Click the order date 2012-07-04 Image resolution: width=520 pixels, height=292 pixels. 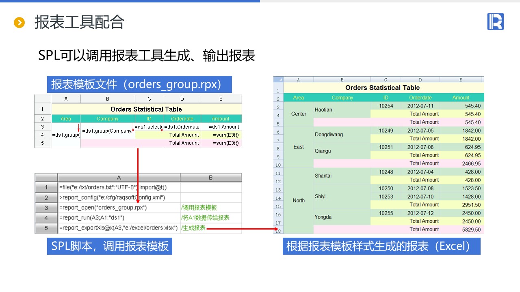pyautogui.click(x=420, y=172)
